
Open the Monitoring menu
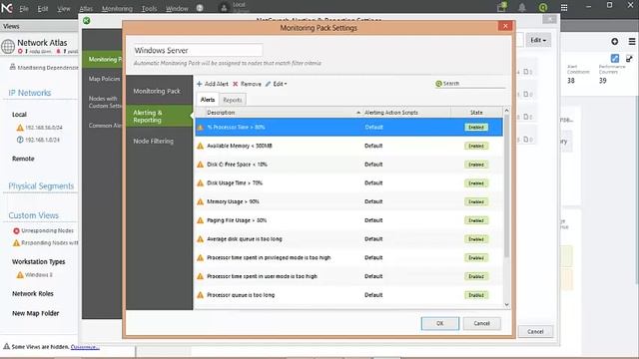click(117, 9)
